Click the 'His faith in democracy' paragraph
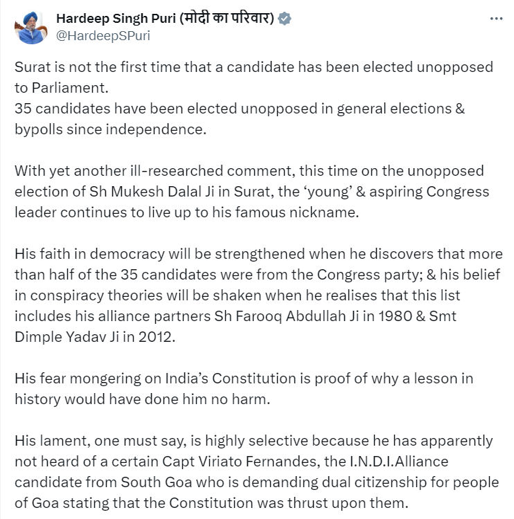This screenshot has width=514, height=519. pyautogui.click(x=258, y=295)
